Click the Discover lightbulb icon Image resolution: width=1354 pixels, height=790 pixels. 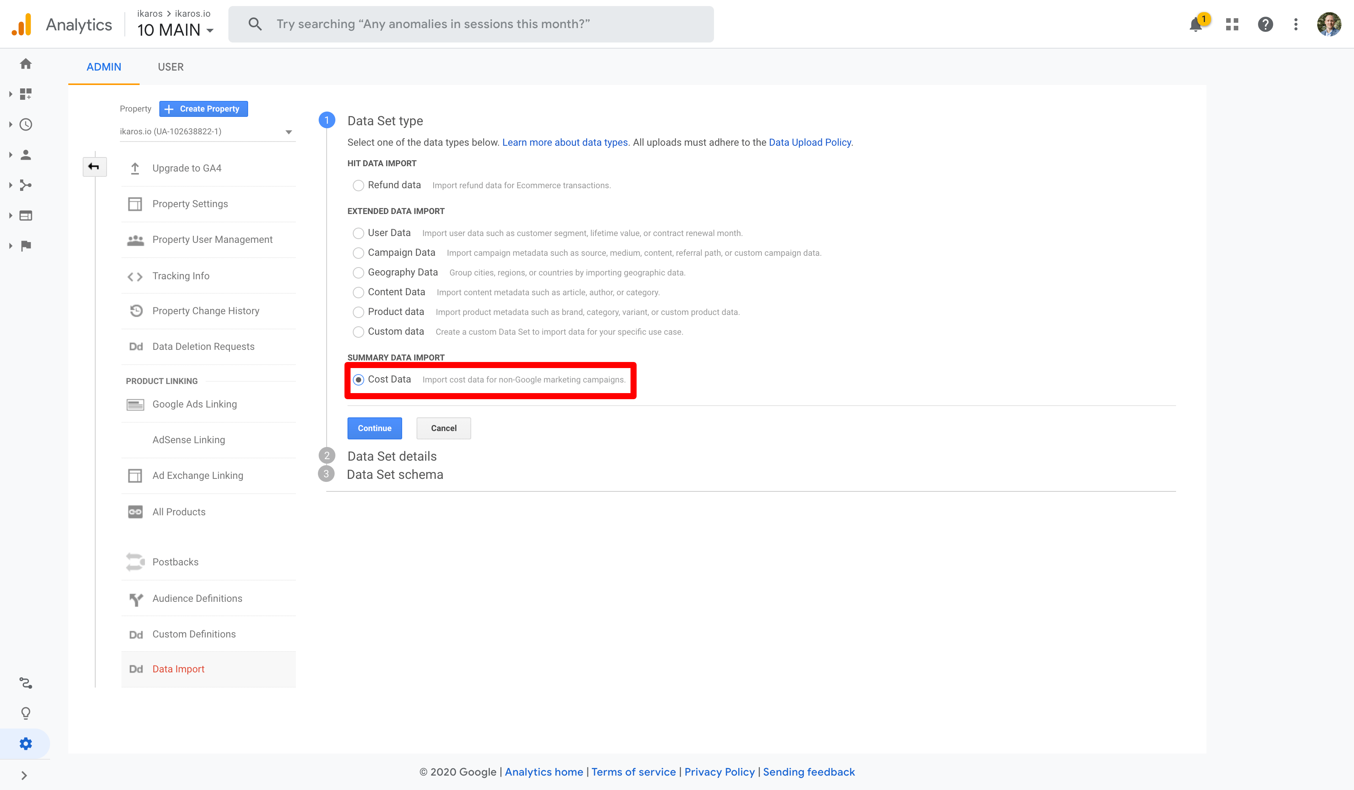(26, 713)
